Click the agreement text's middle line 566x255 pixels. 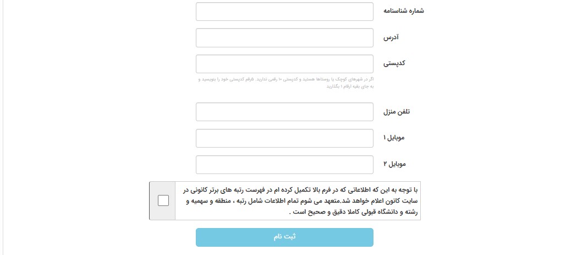297,200
